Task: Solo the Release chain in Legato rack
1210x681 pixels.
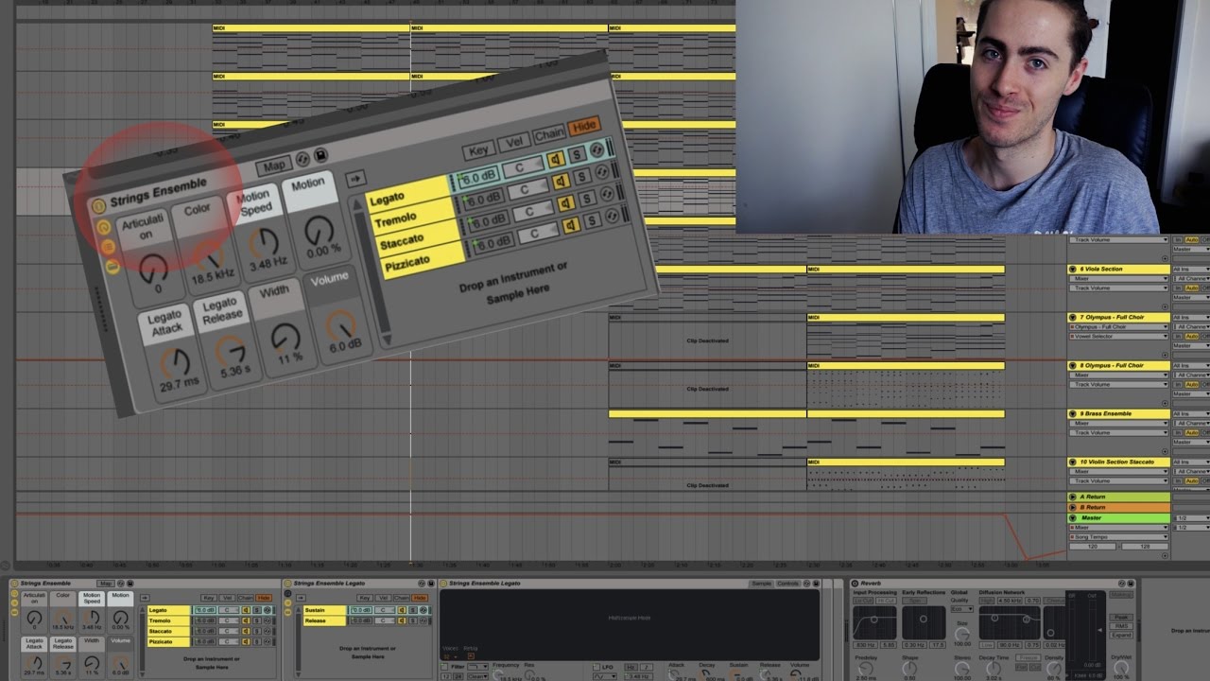Action: click(413, 620)
